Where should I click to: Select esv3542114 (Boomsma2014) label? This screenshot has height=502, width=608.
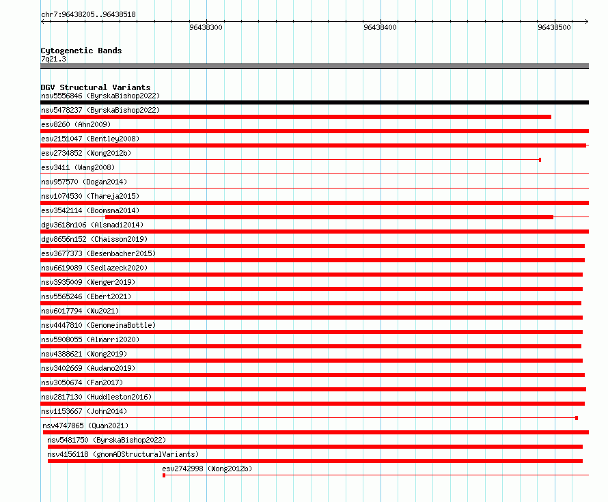point(90,210)
